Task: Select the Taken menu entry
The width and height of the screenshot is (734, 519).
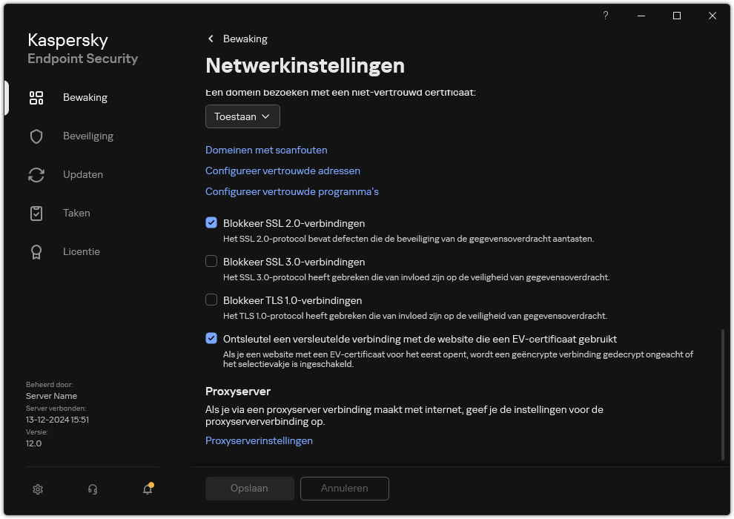Action: click(76, 213)
